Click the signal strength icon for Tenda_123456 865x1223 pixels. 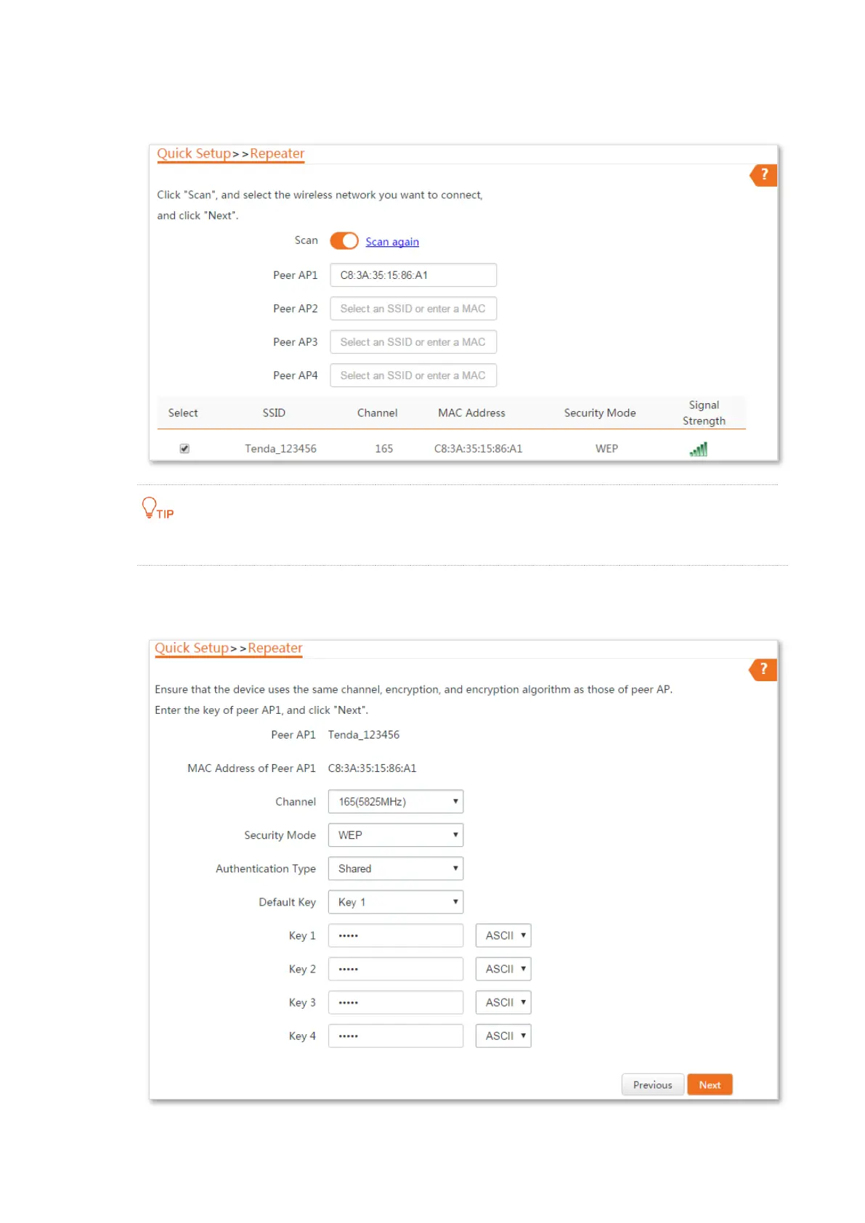698,450
